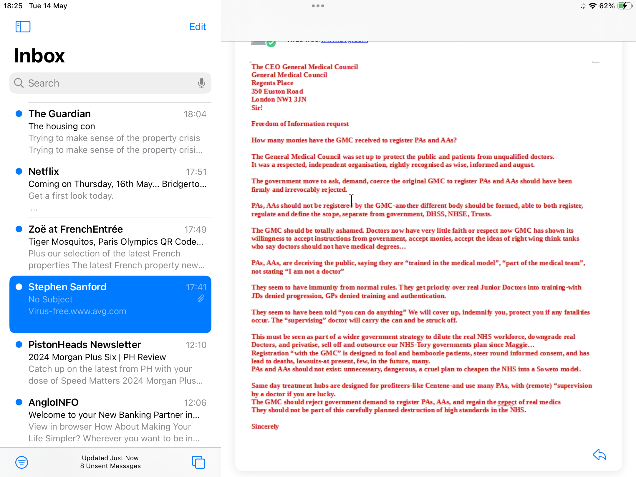Tap the Edit button above the inbox
Viewport: 636px width, 477px height.
pos(198,26)
